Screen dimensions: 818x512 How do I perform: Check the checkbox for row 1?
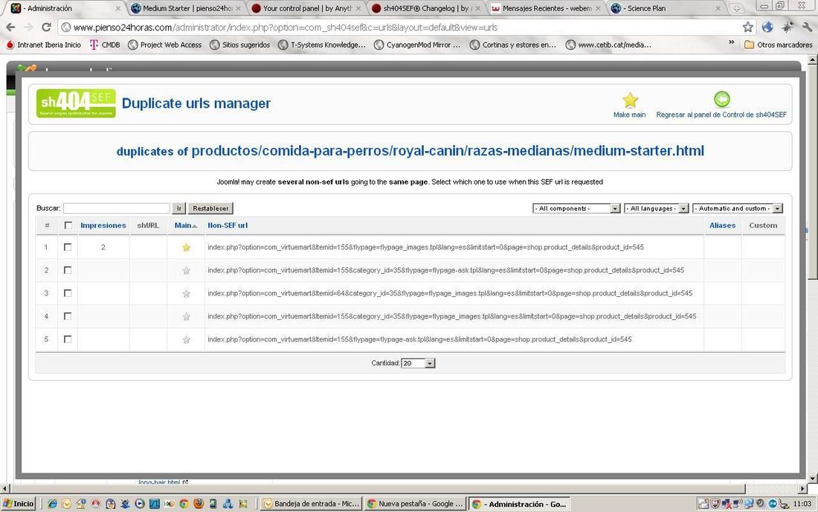(x=67, y=247)
